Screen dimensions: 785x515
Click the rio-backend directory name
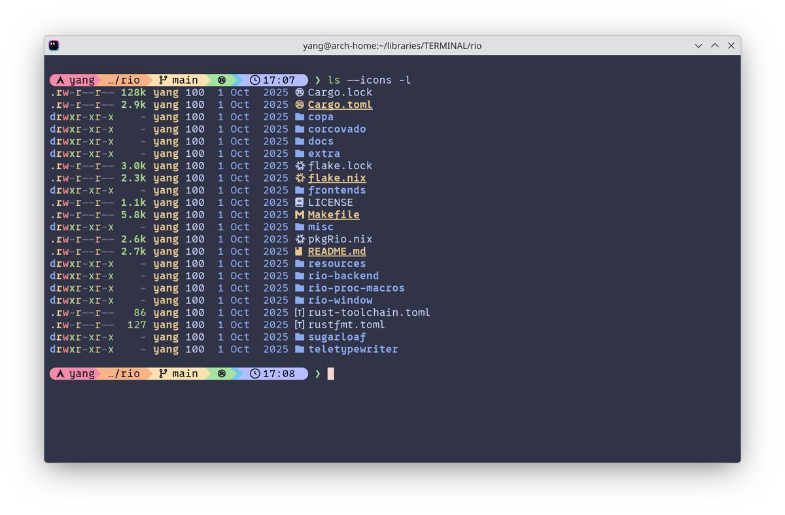[x=343, y=276]
